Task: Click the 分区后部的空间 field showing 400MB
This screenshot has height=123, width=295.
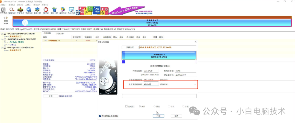Action: [x=151, y=84]
